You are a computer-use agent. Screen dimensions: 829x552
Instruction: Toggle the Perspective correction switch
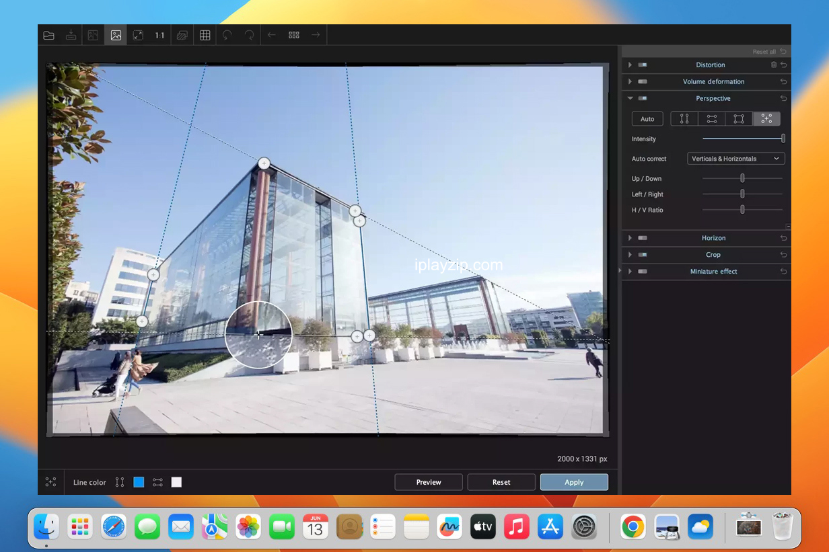click(x=643, y=99)
